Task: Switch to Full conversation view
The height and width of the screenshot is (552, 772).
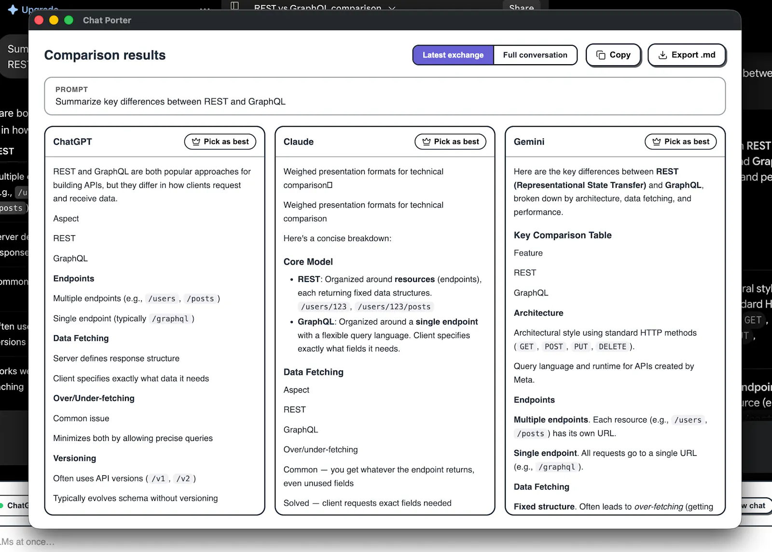Action: (x=535, y=55)
